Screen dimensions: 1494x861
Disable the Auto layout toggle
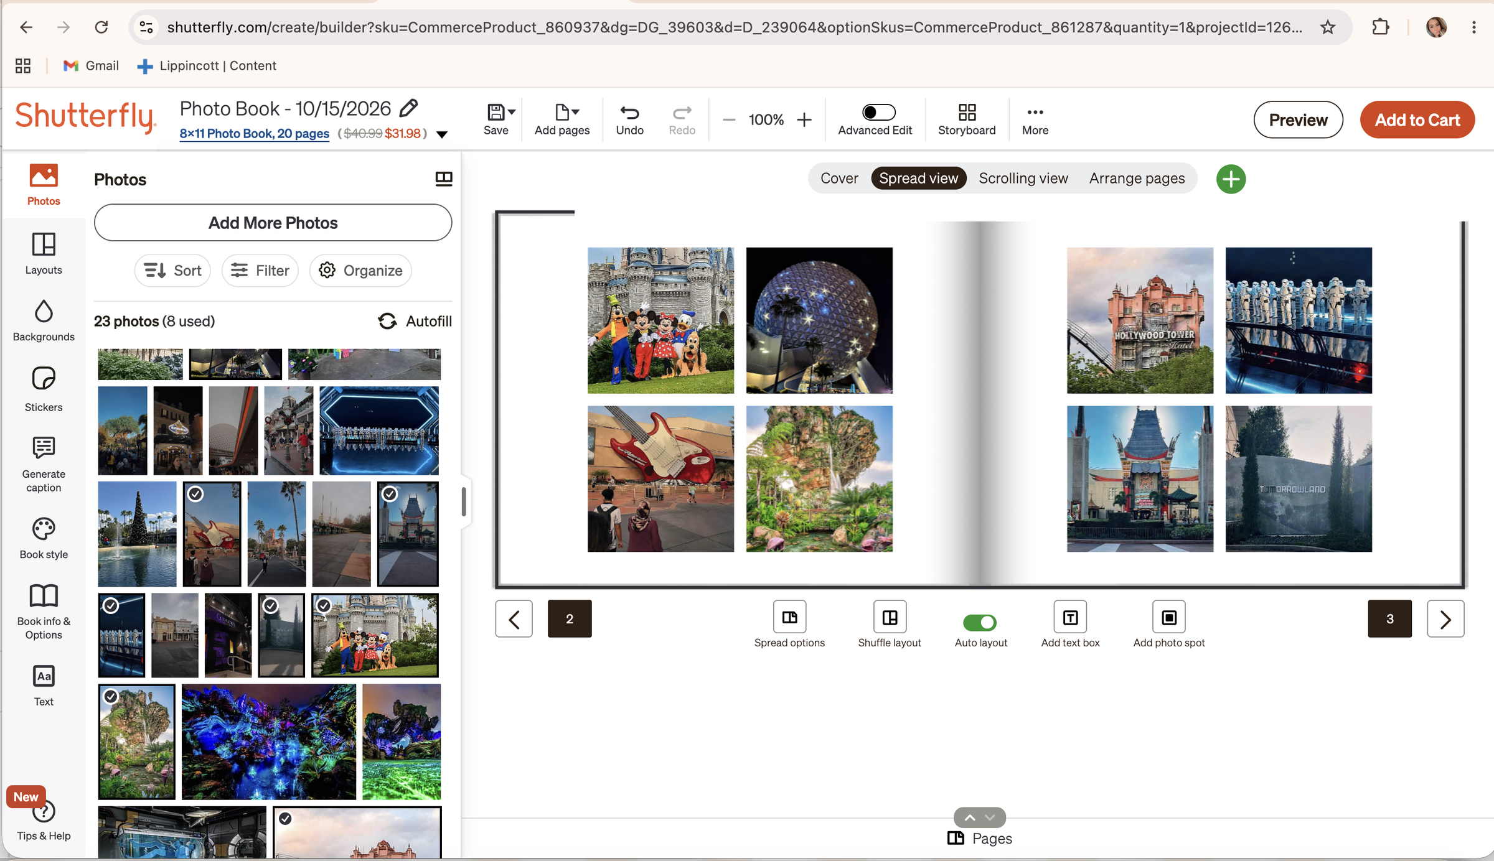980,622
